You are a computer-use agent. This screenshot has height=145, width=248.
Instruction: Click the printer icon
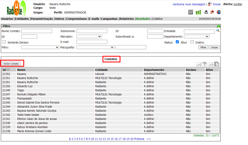pyautogui.click(x=206, y=12)
